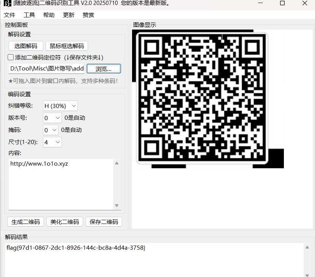Click the 选图解码 button
The image size is (315, 277).
coord(26,46)
